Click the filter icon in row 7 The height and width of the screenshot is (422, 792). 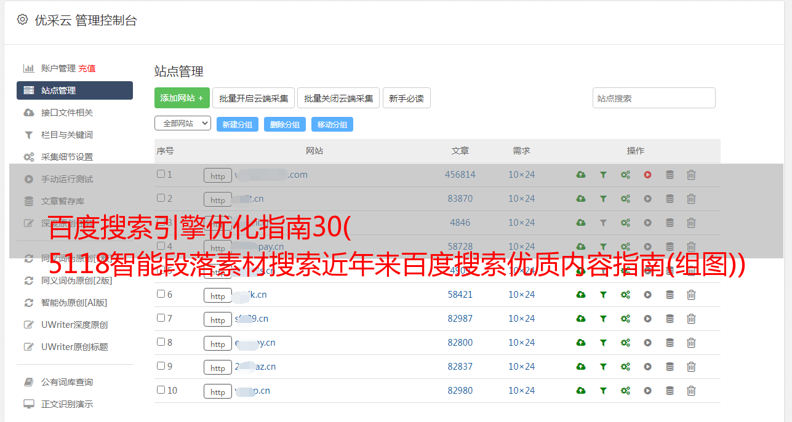click(x=603, y=319)
